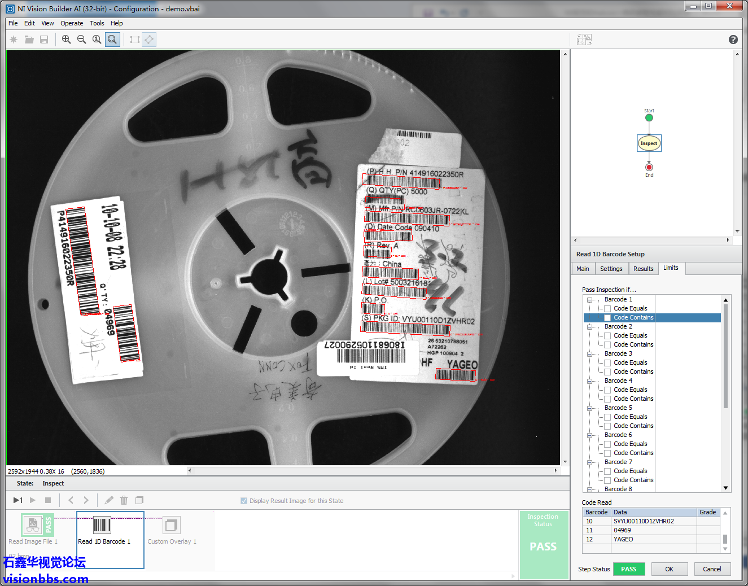Viewport: 748px width, 586px height.
Task: Click the Zoom 1:1 icon
Action: (x=97, y=40)
